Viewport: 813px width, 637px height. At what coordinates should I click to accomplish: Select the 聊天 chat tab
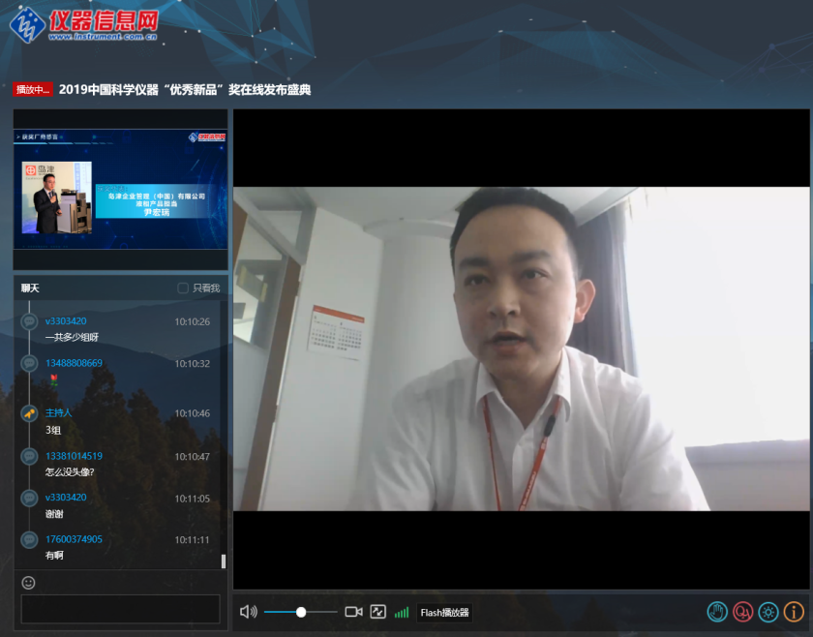tap(31, 288)
